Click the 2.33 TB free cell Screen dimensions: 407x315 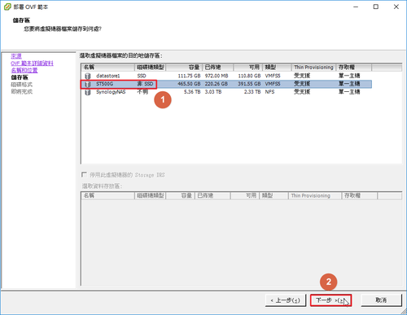coord(252,92)
